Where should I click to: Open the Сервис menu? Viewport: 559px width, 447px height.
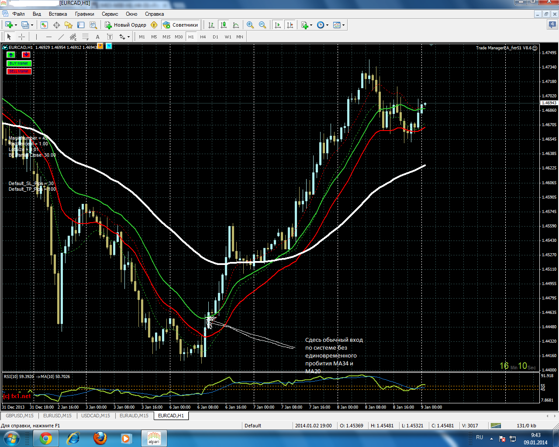pos(110,14)
